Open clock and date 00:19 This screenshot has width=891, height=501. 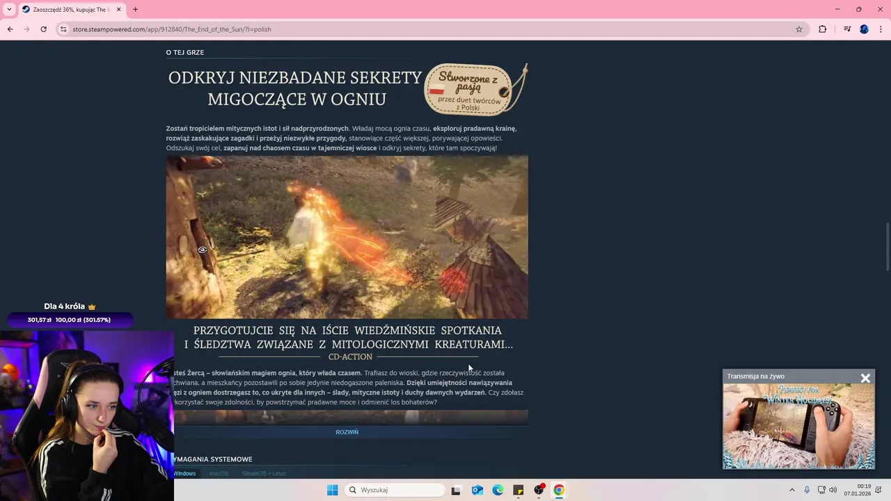tap(857, 490)
